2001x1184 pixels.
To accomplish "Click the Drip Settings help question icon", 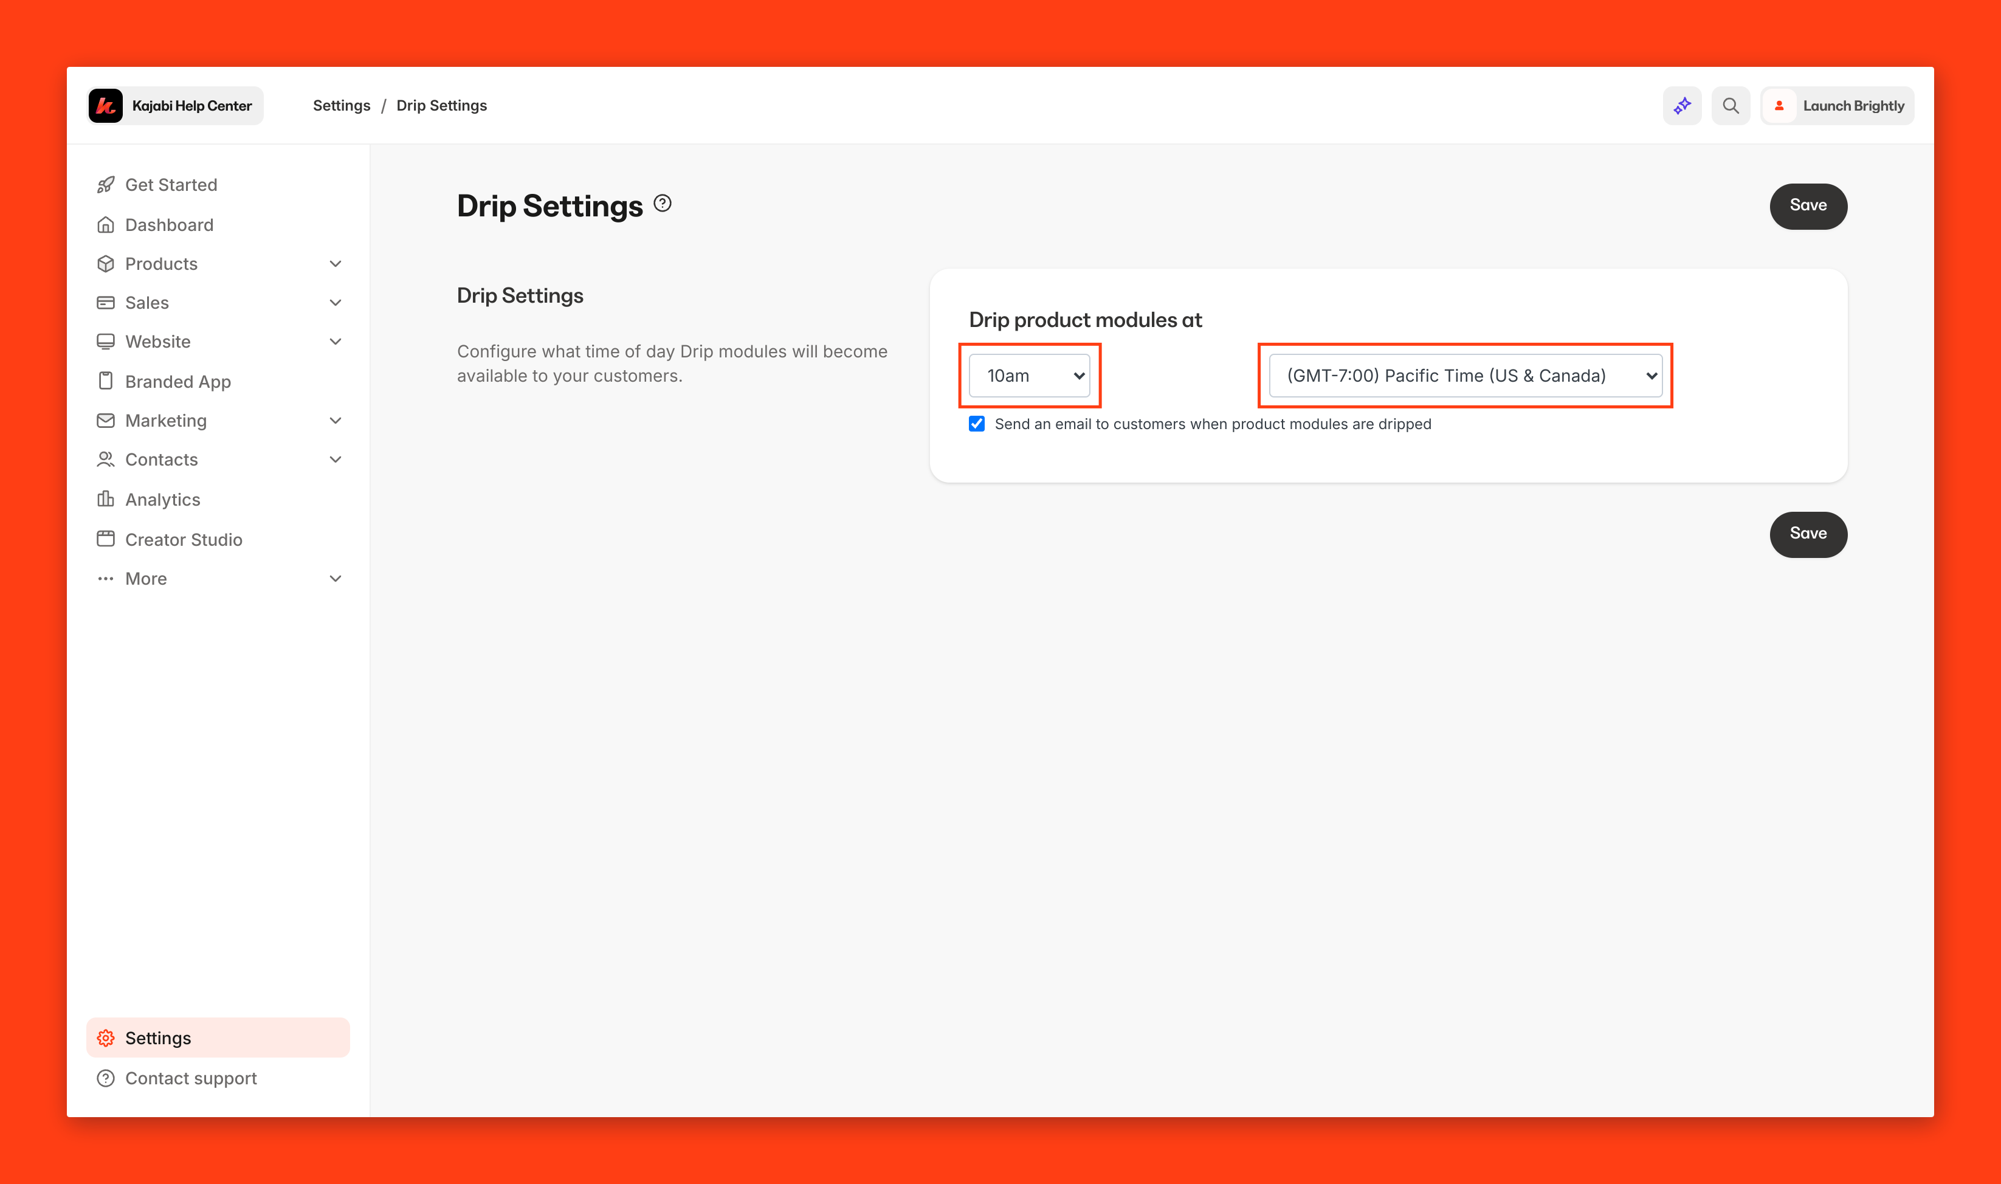I will (x=662, y=204).
